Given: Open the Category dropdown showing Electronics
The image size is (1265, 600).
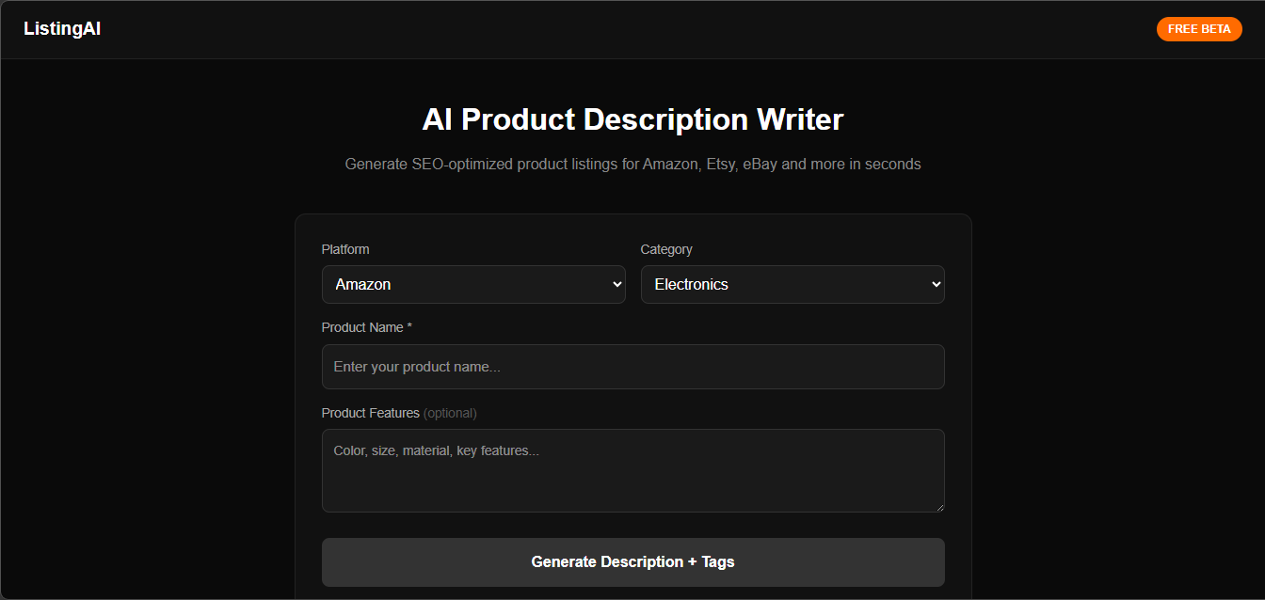Looking at the screenshot, I should tap(793, 284).
